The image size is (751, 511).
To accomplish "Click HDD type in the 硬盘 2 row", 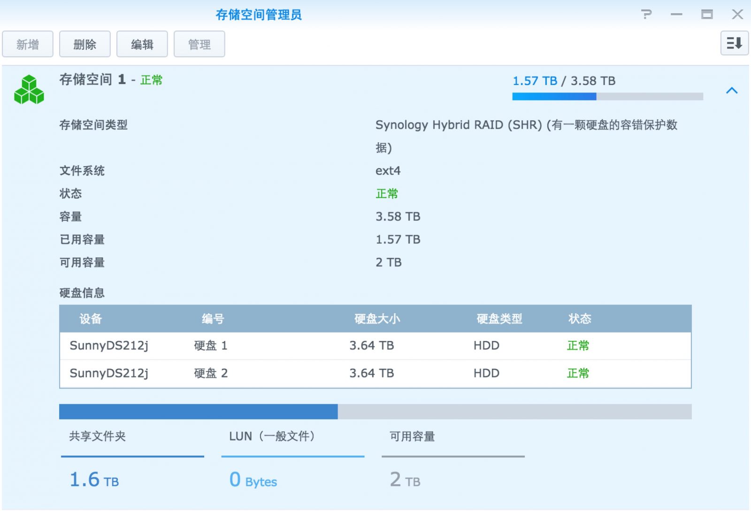I will coord(486,373).
